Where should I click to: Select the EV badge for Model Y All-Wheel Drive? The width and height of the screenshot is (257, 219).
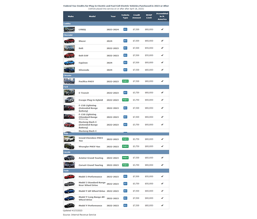pyautogui.click(x=125, y=191)
